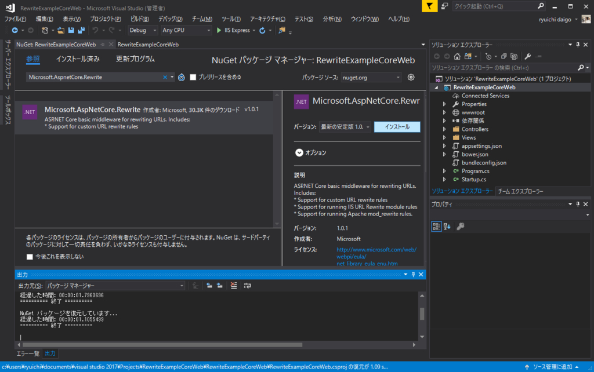Click the Show All Files icon
This screenshot has height=372, width=594.
click(514, 56)
